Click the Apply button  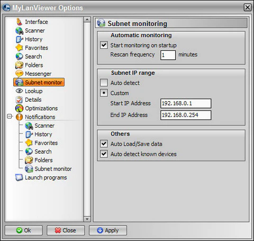tap(108, 230)
